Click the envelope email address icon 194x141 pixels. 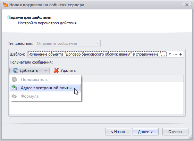click(x=14, y=88)
